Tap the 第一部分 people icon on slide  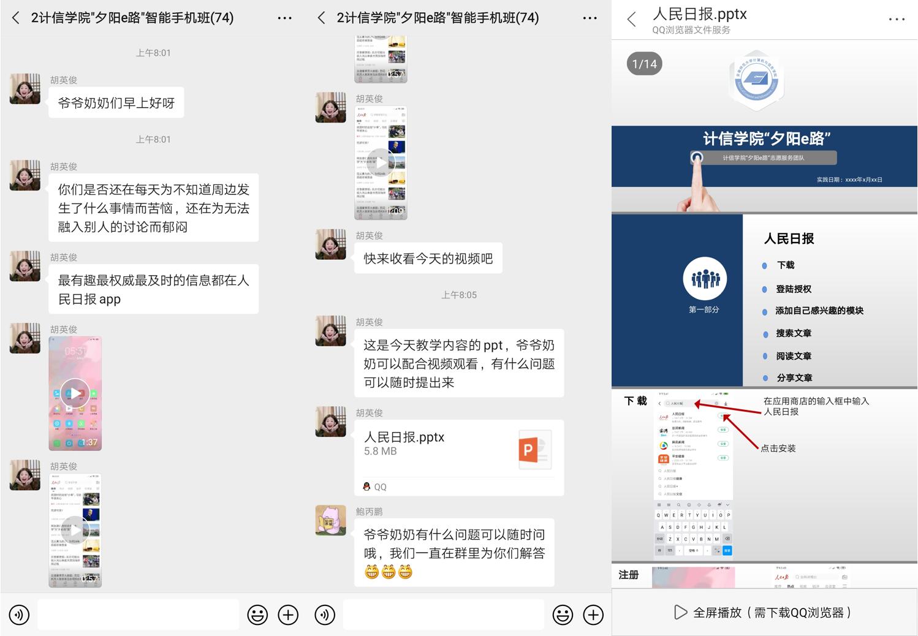click(705, 279)
